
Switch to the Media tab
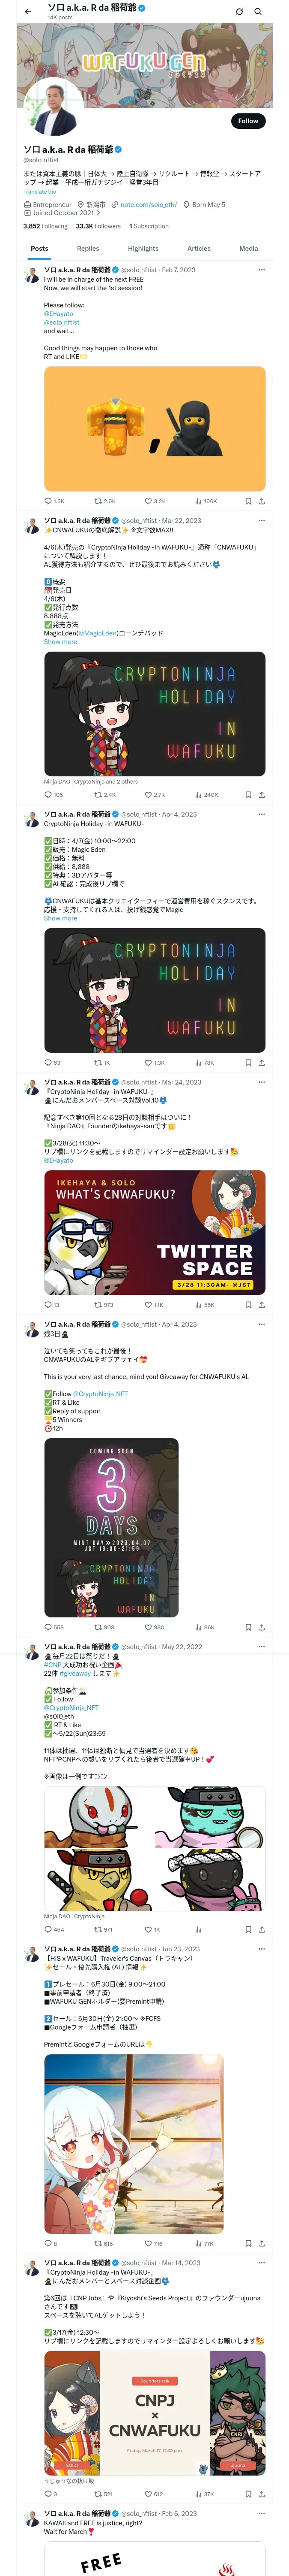(248, 248)
